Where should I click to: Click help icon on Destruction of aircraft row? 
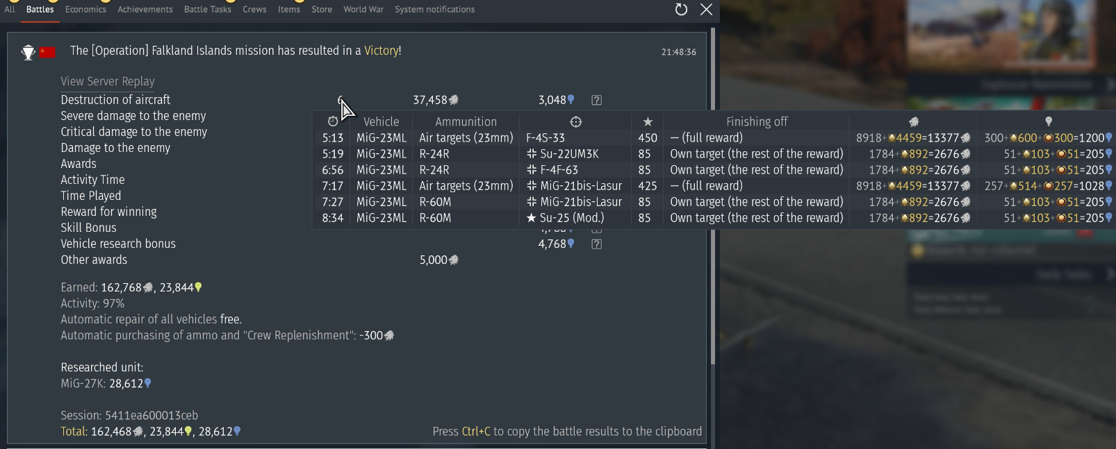596,100
